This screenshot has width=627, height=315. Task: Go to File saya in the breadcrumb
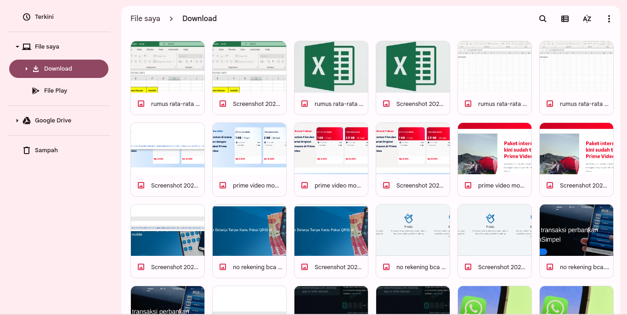point(145,19)
